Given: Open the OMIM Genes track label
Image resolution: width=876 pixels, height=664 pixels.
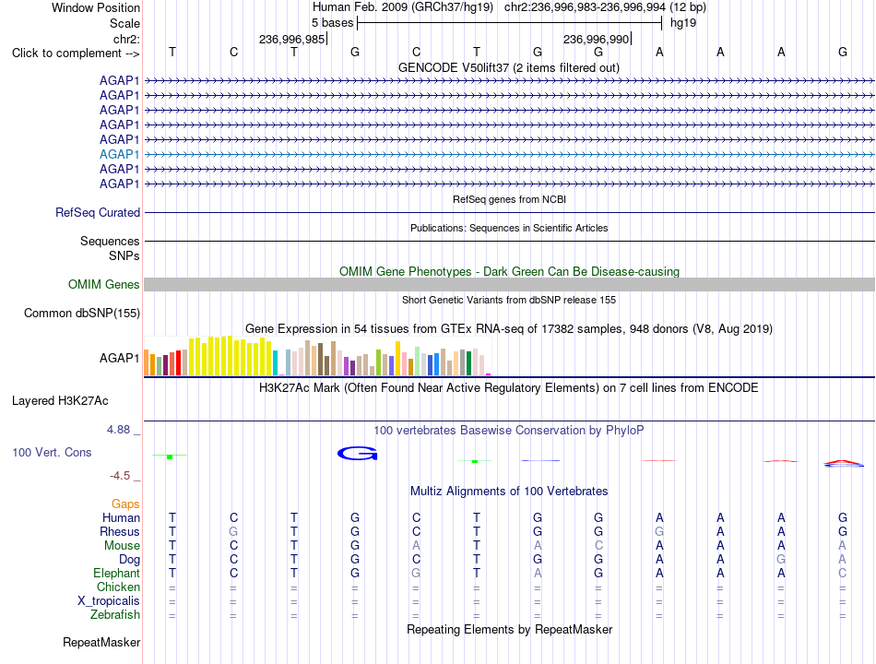Looking at the screenshot, I should pyautogui.click(x=103, y=284).
